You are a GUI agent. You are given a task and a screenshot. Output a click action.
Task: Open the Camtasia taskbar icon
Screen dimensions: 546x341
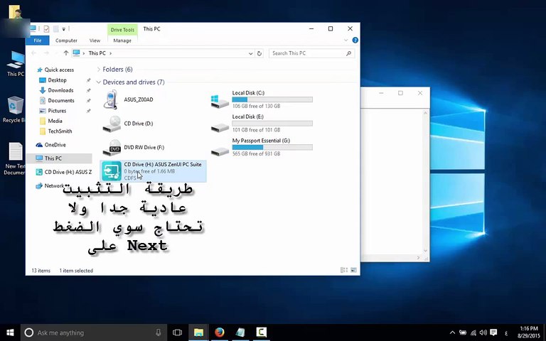point(261,332)
